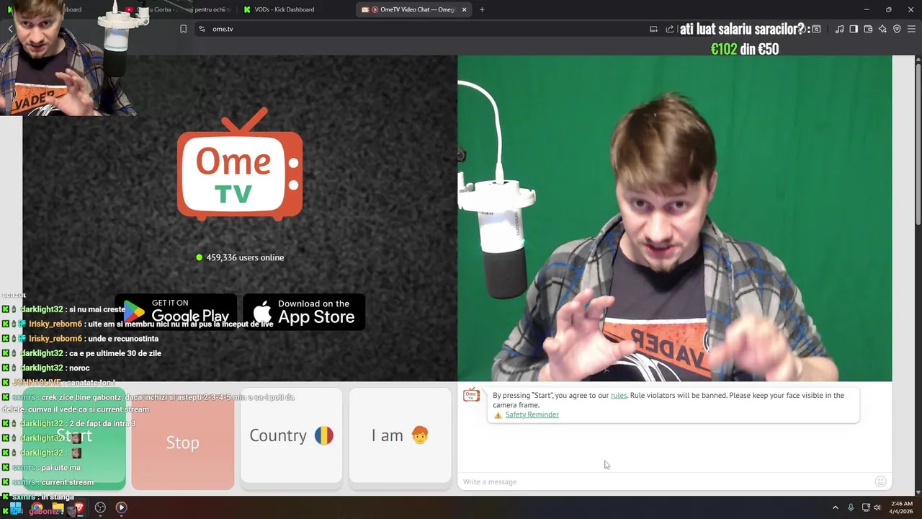Open File Explorer from the taskbar
The width and height of the screenshot is (922, 519).
coord(58,507)
